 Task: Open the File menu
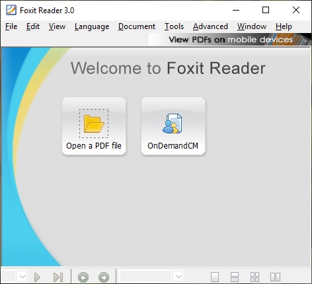point(11,26)
